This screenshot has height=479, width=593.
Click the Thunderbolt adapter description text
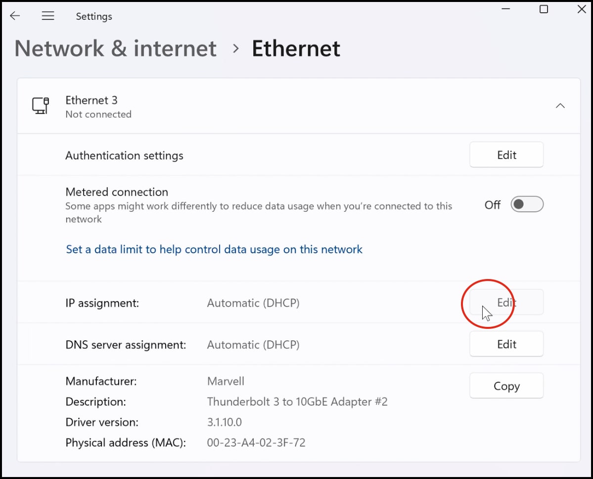coord(297,402)
